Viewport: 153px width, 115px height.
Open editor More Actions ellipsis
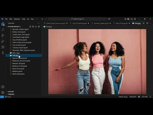point(150,23)
